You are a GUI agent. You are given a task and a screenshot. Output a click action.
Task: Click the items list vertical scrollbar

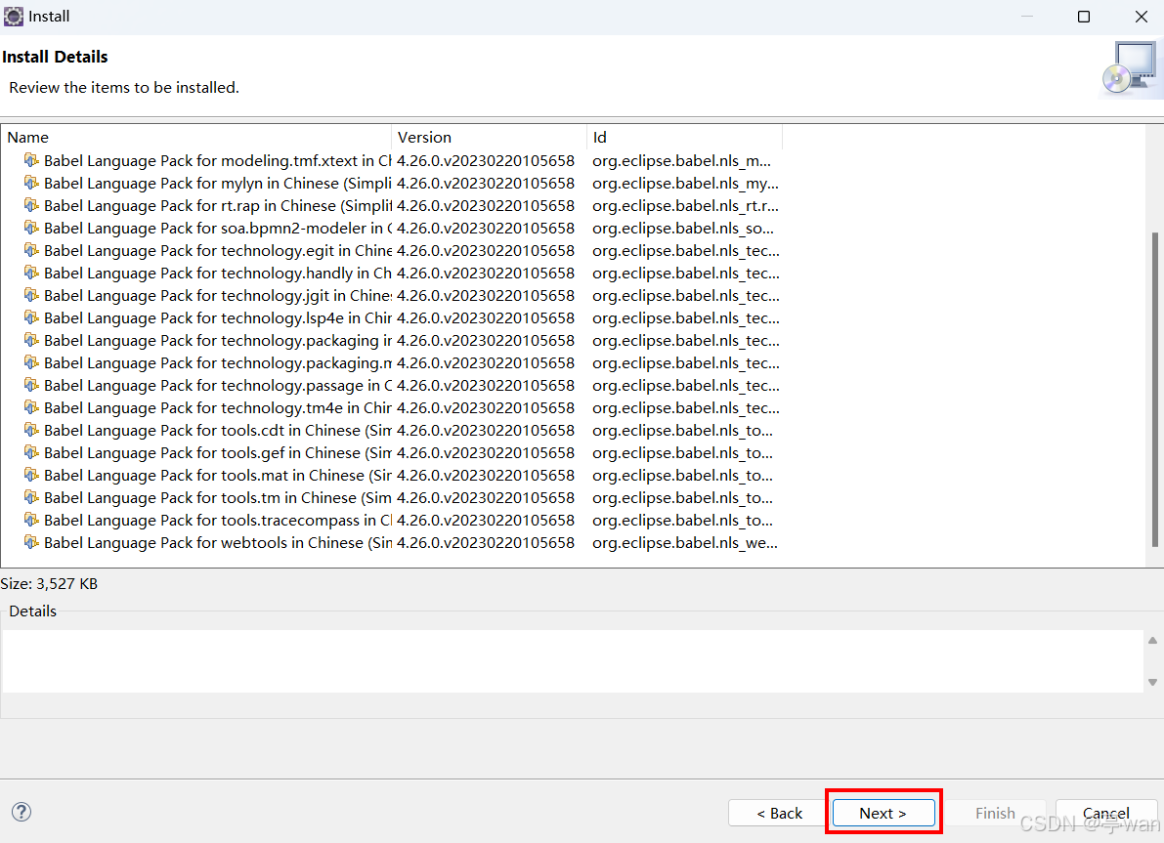[x=1154, y=390]
